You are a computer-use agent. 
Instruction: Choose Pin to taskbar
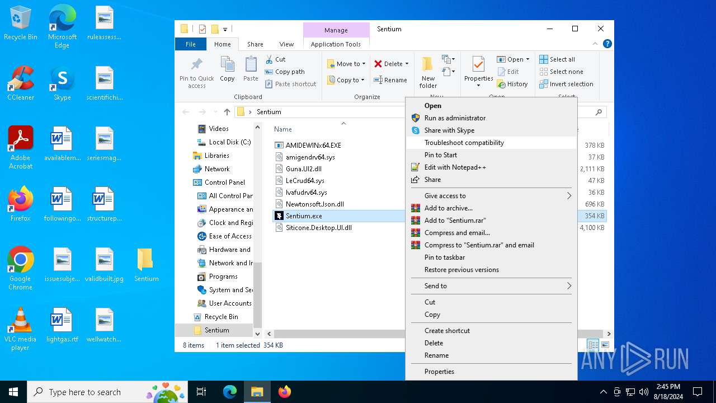pos(491,257)
